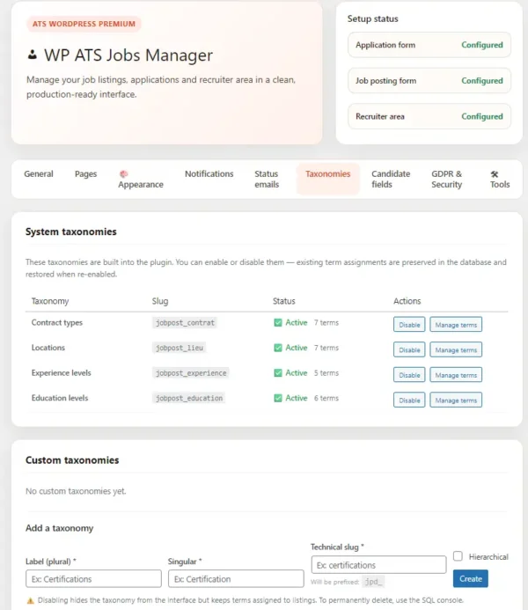Click the tools icon above Tools tab
Screen dimensions: 528x610
pos(495,174)
